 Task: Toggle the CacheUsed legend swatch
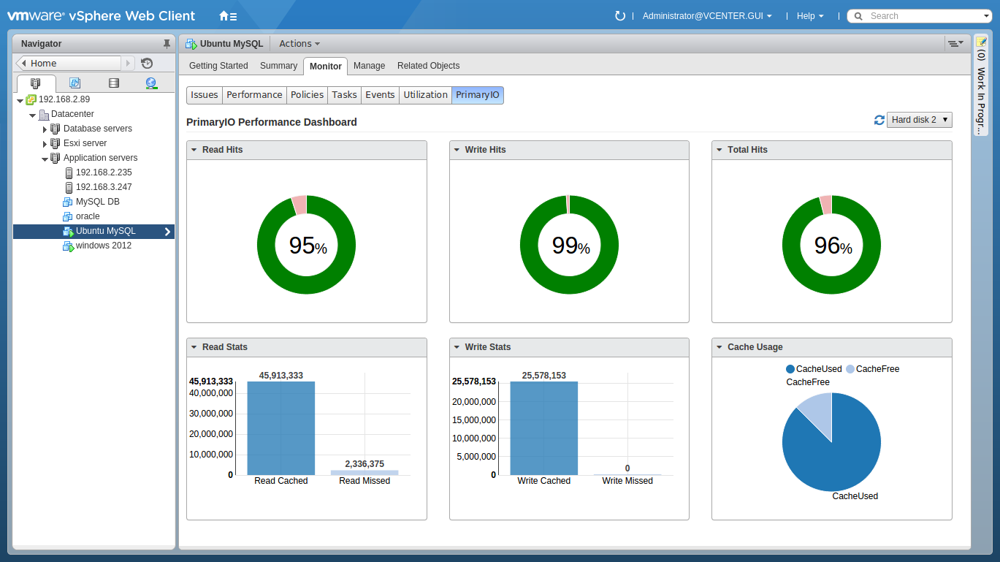click(790, 369)
